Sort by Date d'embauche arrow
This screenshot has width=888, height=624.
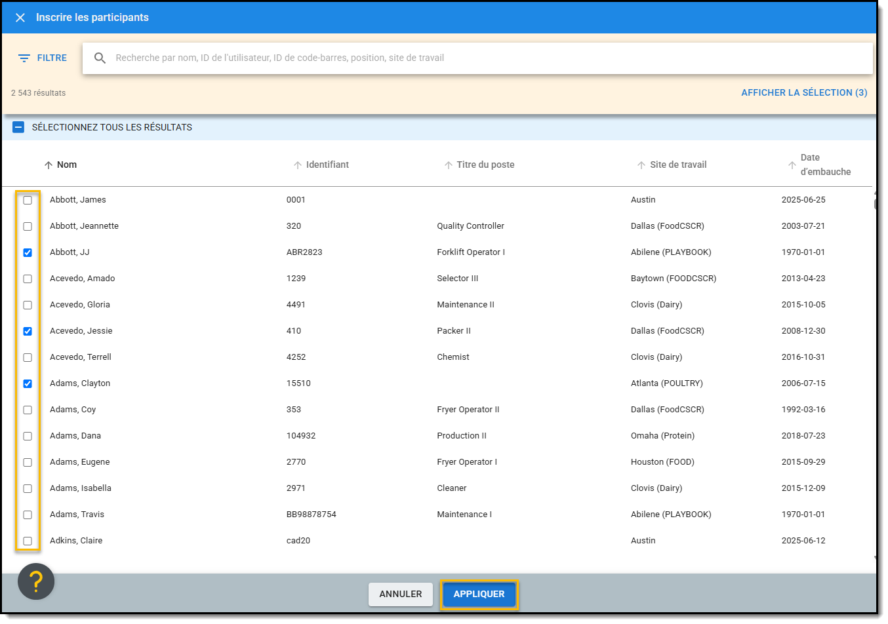(792, 165)
